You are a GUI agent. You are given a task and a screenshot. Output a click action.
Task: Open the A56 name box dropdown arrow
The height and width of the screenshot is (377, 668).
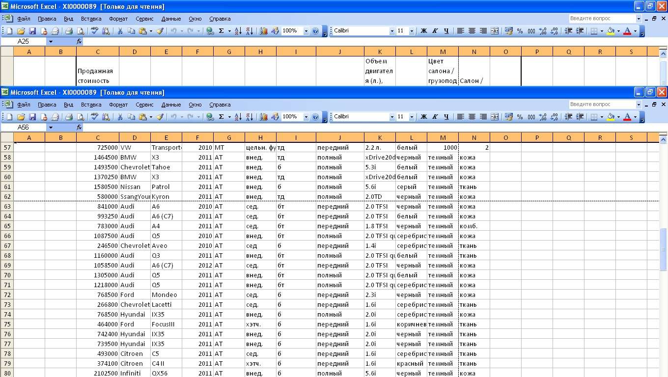(x=50, y=127)
